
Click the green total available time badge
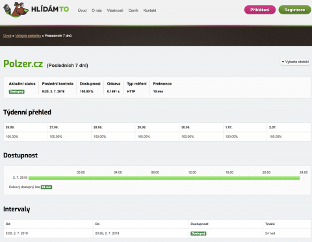click(x=46, y=187)
